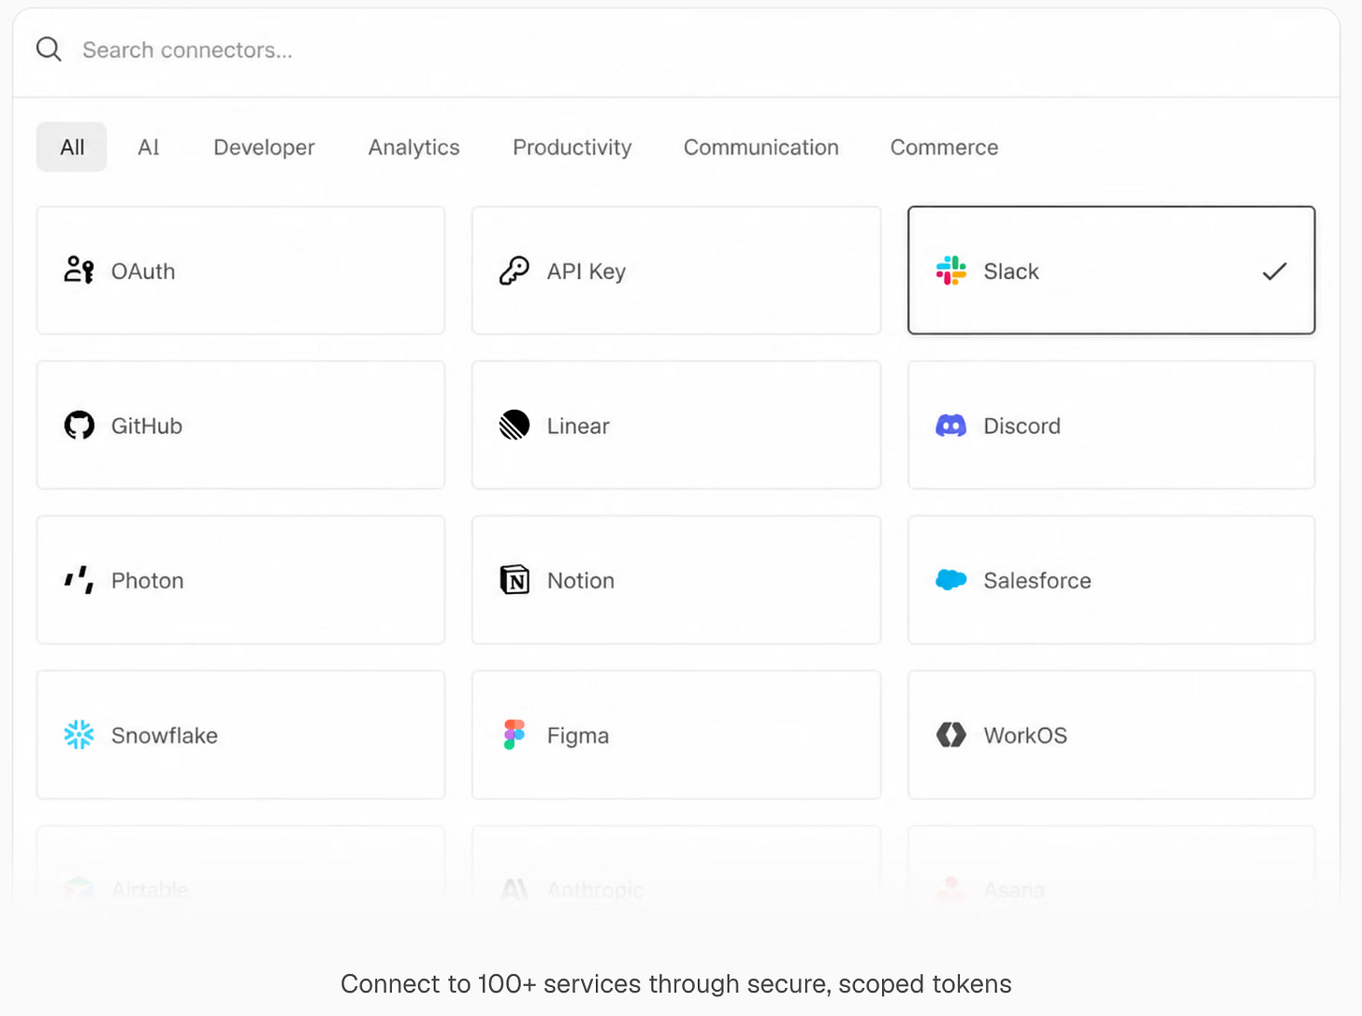Image resolution: width=1362 pixels, height=1016 pixels.
Task: Click the Photon logo icon
Action: point(80,580)
